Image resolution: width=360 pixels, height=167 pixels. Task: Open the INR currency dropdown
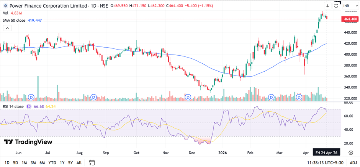point(348,6)
